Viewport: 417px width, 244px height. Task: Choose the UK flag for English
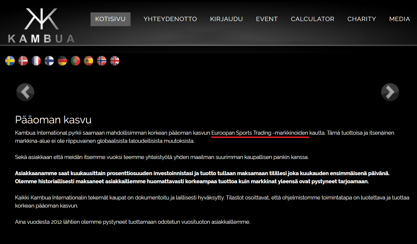[x=115, y=61]
